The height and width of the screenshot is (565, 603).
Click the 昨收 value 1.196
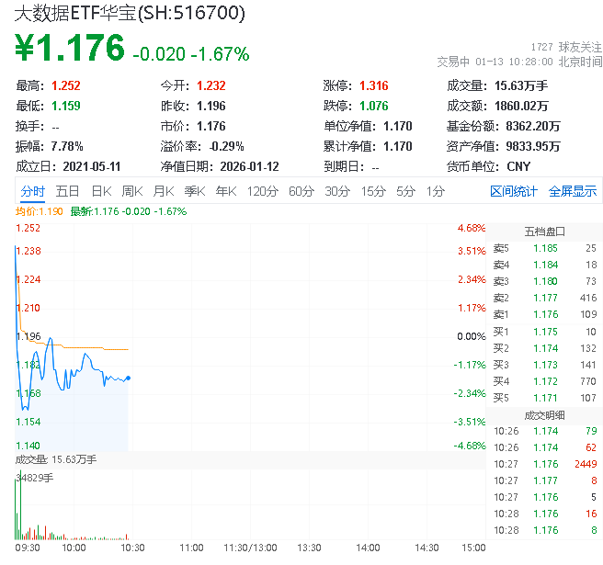pos(210,106)
